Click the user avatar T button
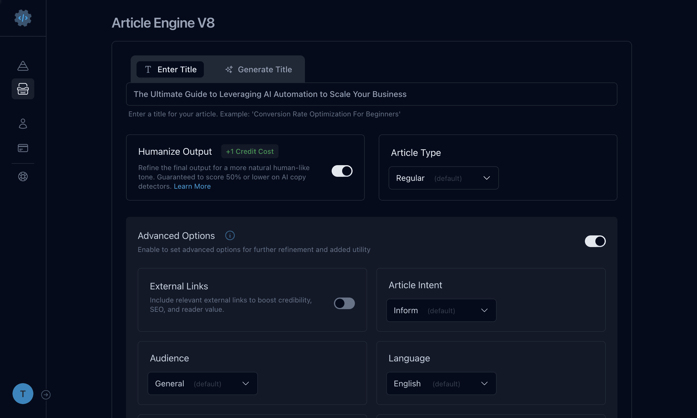Image resolution: width=697 pixels, height=418 pixels. [23, 394]
